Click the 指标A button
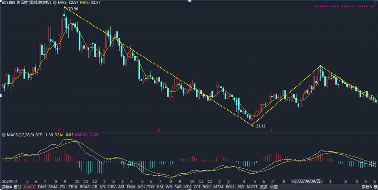This screenshot has height=190, width=378. [6, 187]
